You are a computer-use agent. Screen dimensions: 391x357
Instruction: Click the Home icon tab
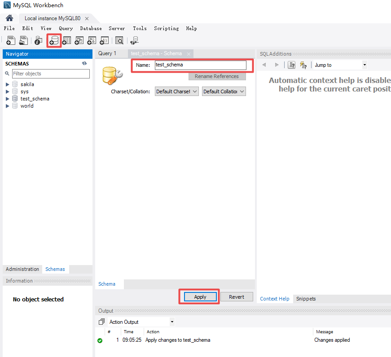click(9, 18)
